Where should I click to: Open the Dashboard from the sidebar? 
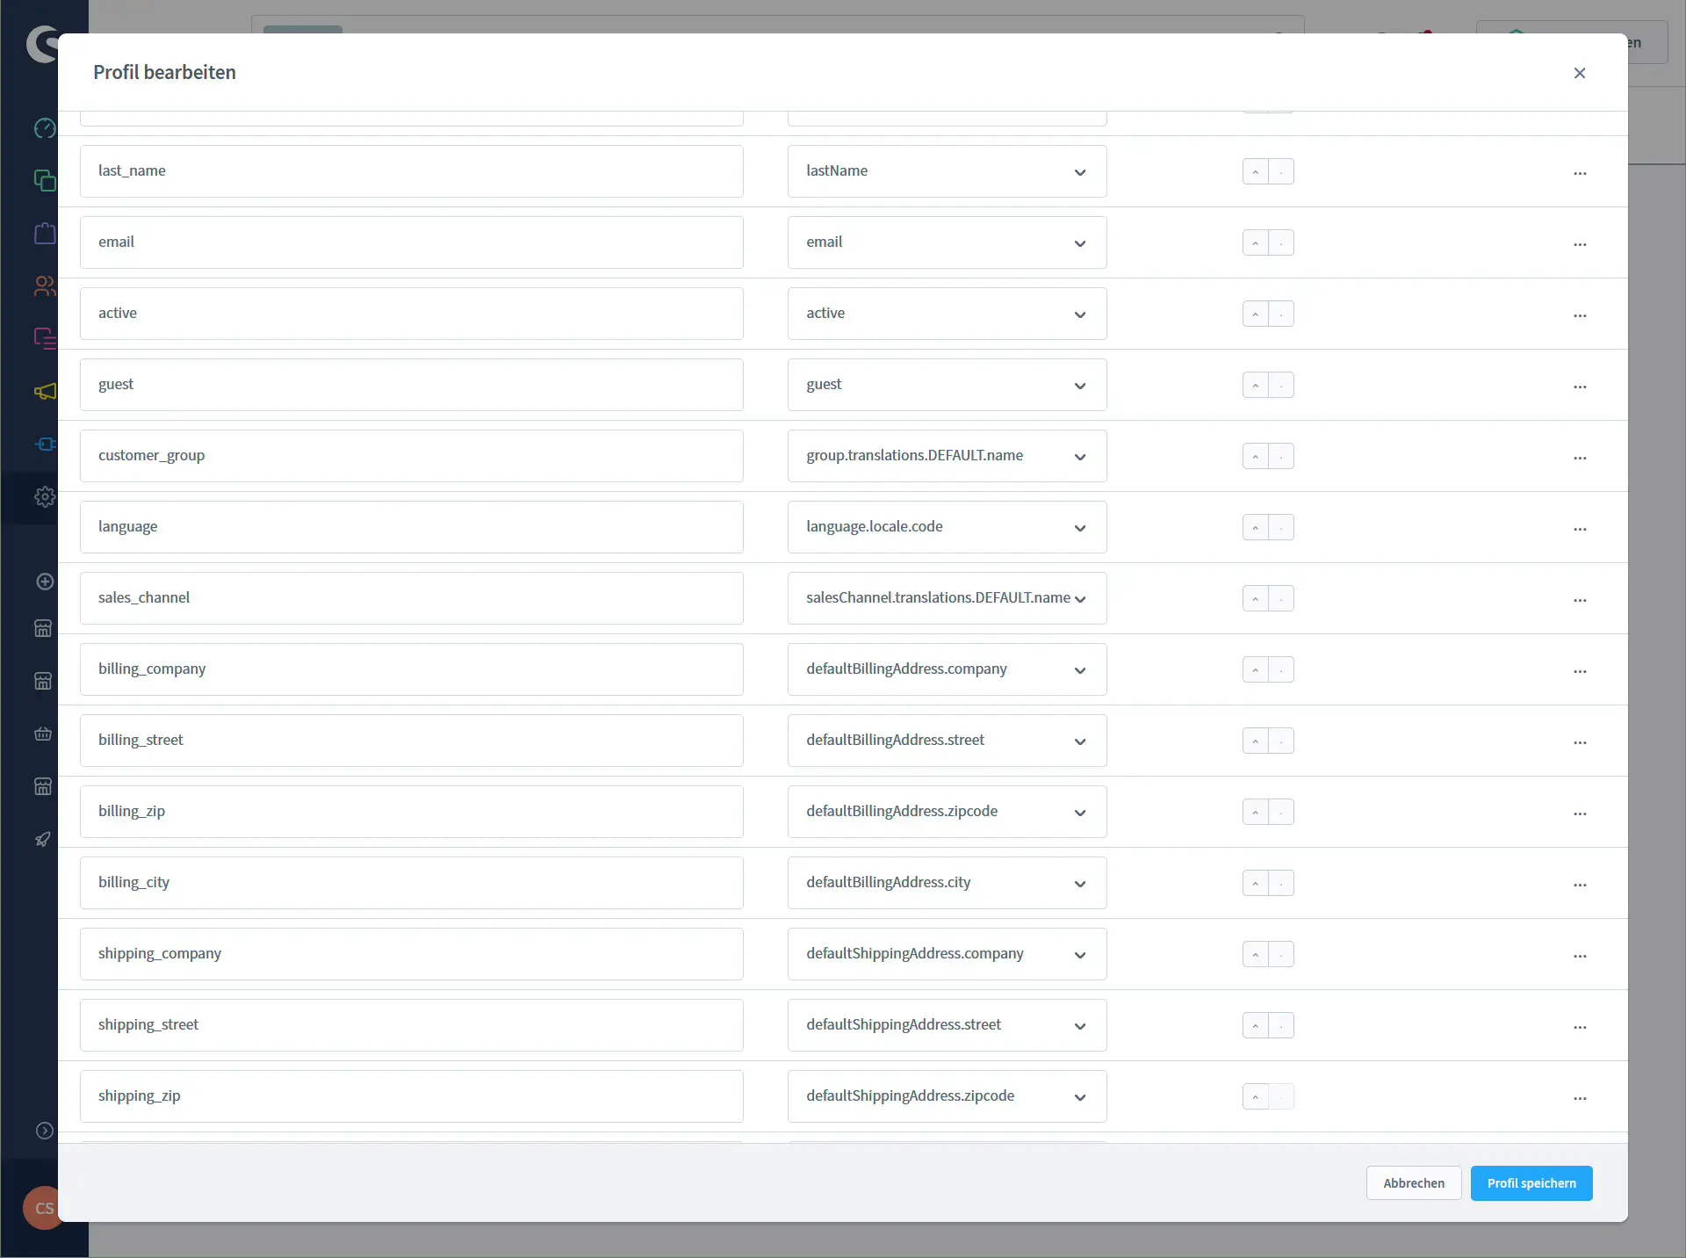tap(44, 128)
